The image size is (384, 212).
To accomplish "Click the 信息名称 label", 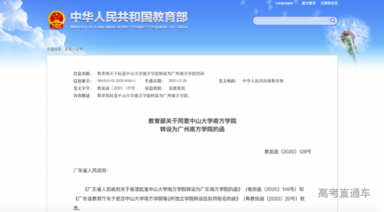I will pos(82,73).
